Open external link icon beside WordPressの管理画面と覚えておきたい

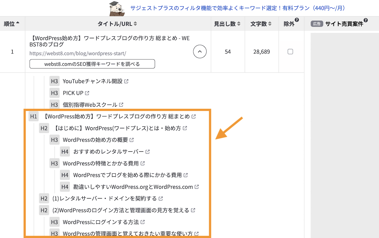[196, 234]
